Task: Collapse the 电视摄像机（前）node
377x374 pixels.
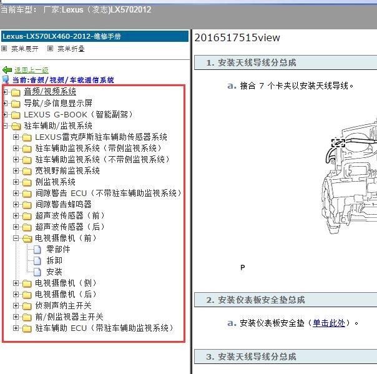Action: click(16, 238)
